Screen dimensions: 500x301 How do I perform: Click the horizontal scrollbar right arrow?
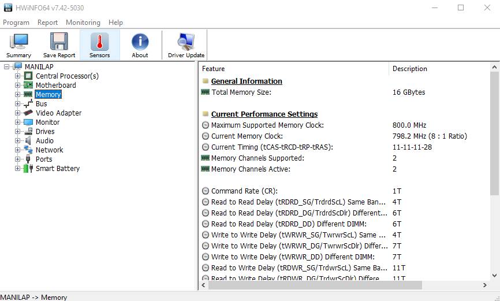(x=484, y=285)
